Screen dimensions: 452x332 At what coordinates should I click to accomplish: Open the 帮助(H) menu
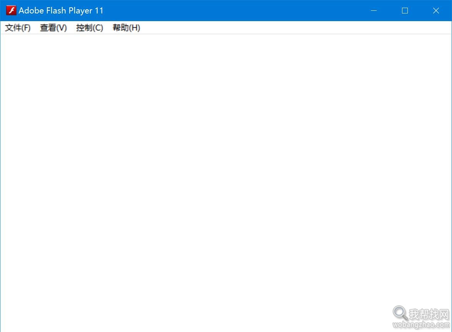(x=126, y=28)
